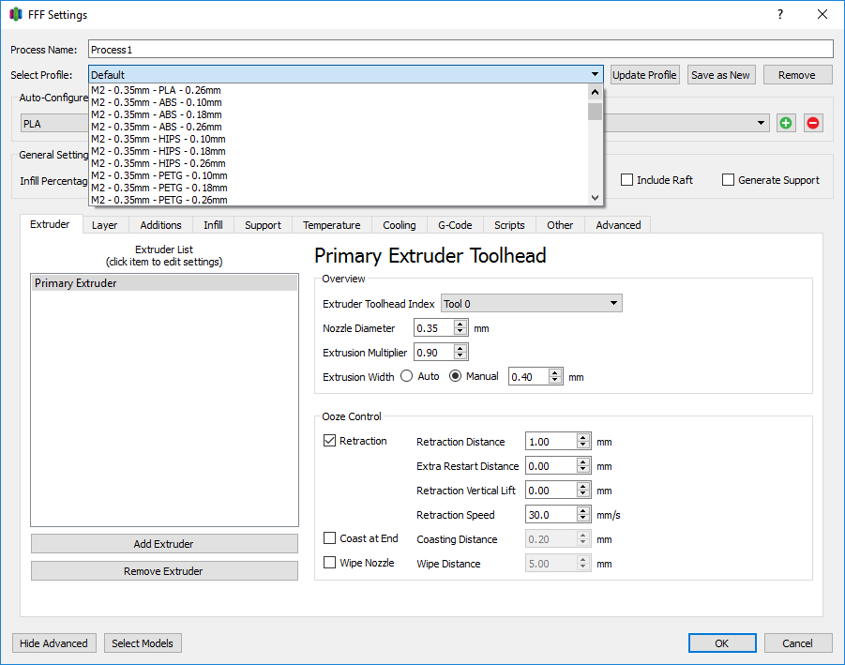Open the Temperature tab
This screenshot has width=845, height=665.
coord(331,225)
